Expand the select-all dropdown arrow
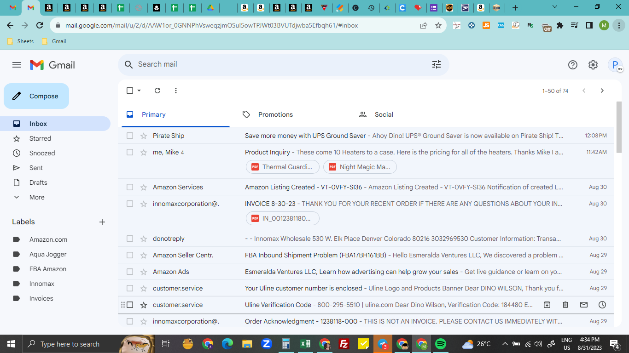Viewport: 629px width, 353px height. 139,91
